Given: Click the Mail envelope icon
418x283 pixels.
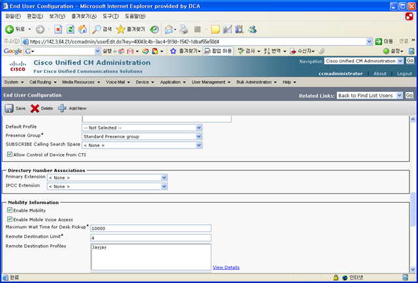Looking at the screenshot, I should pos(169,29).
